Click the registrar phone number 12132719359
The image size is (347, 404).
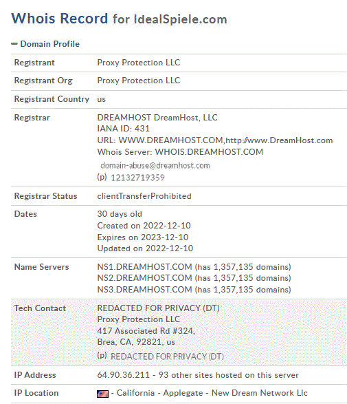click(137, 178)
